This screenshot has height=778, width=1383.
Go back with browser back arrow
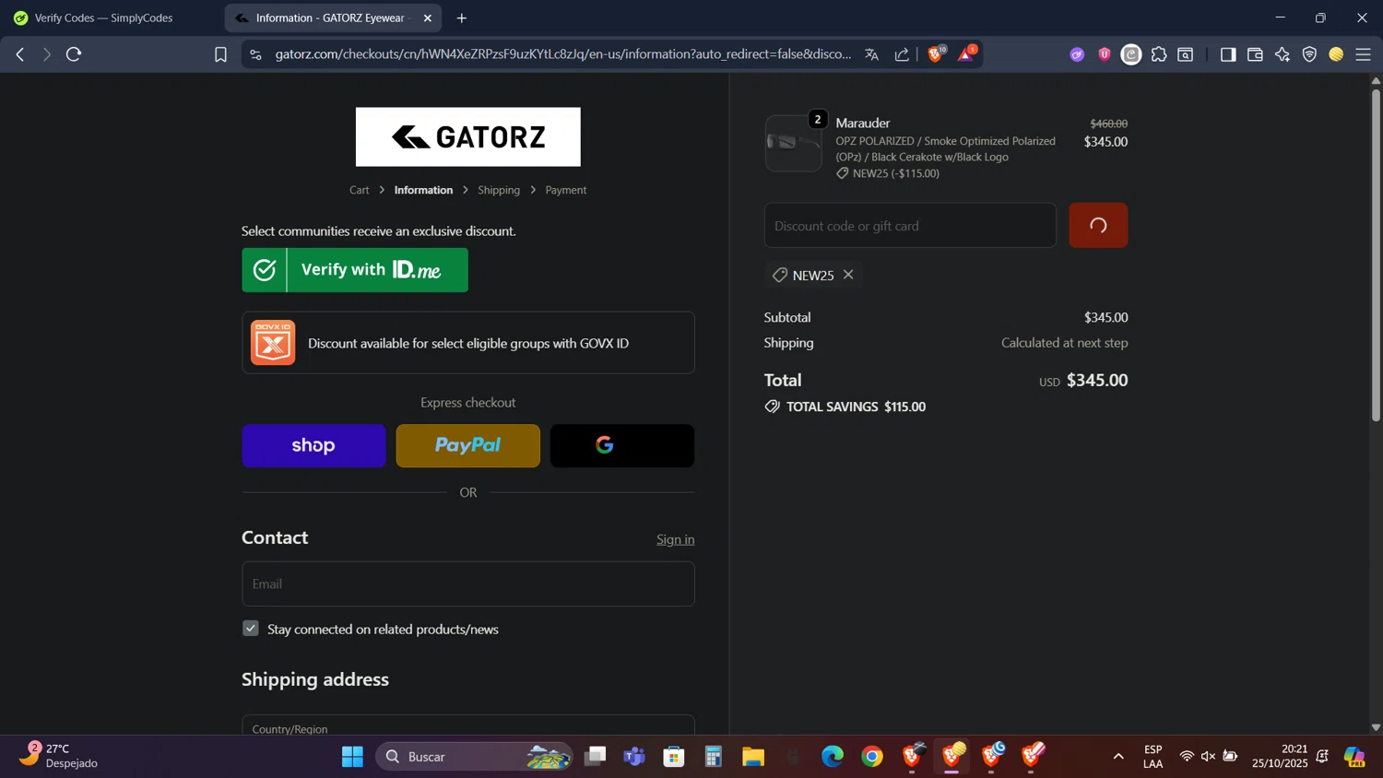(20, 54)
